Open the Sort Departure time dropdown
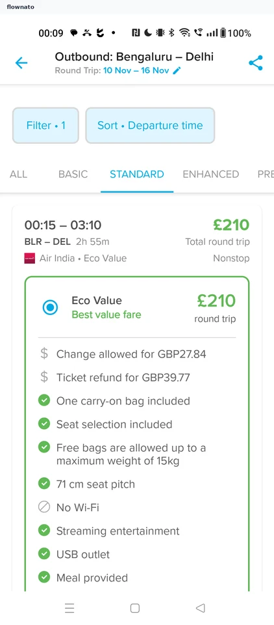274x625 pixels. [151, 126]
